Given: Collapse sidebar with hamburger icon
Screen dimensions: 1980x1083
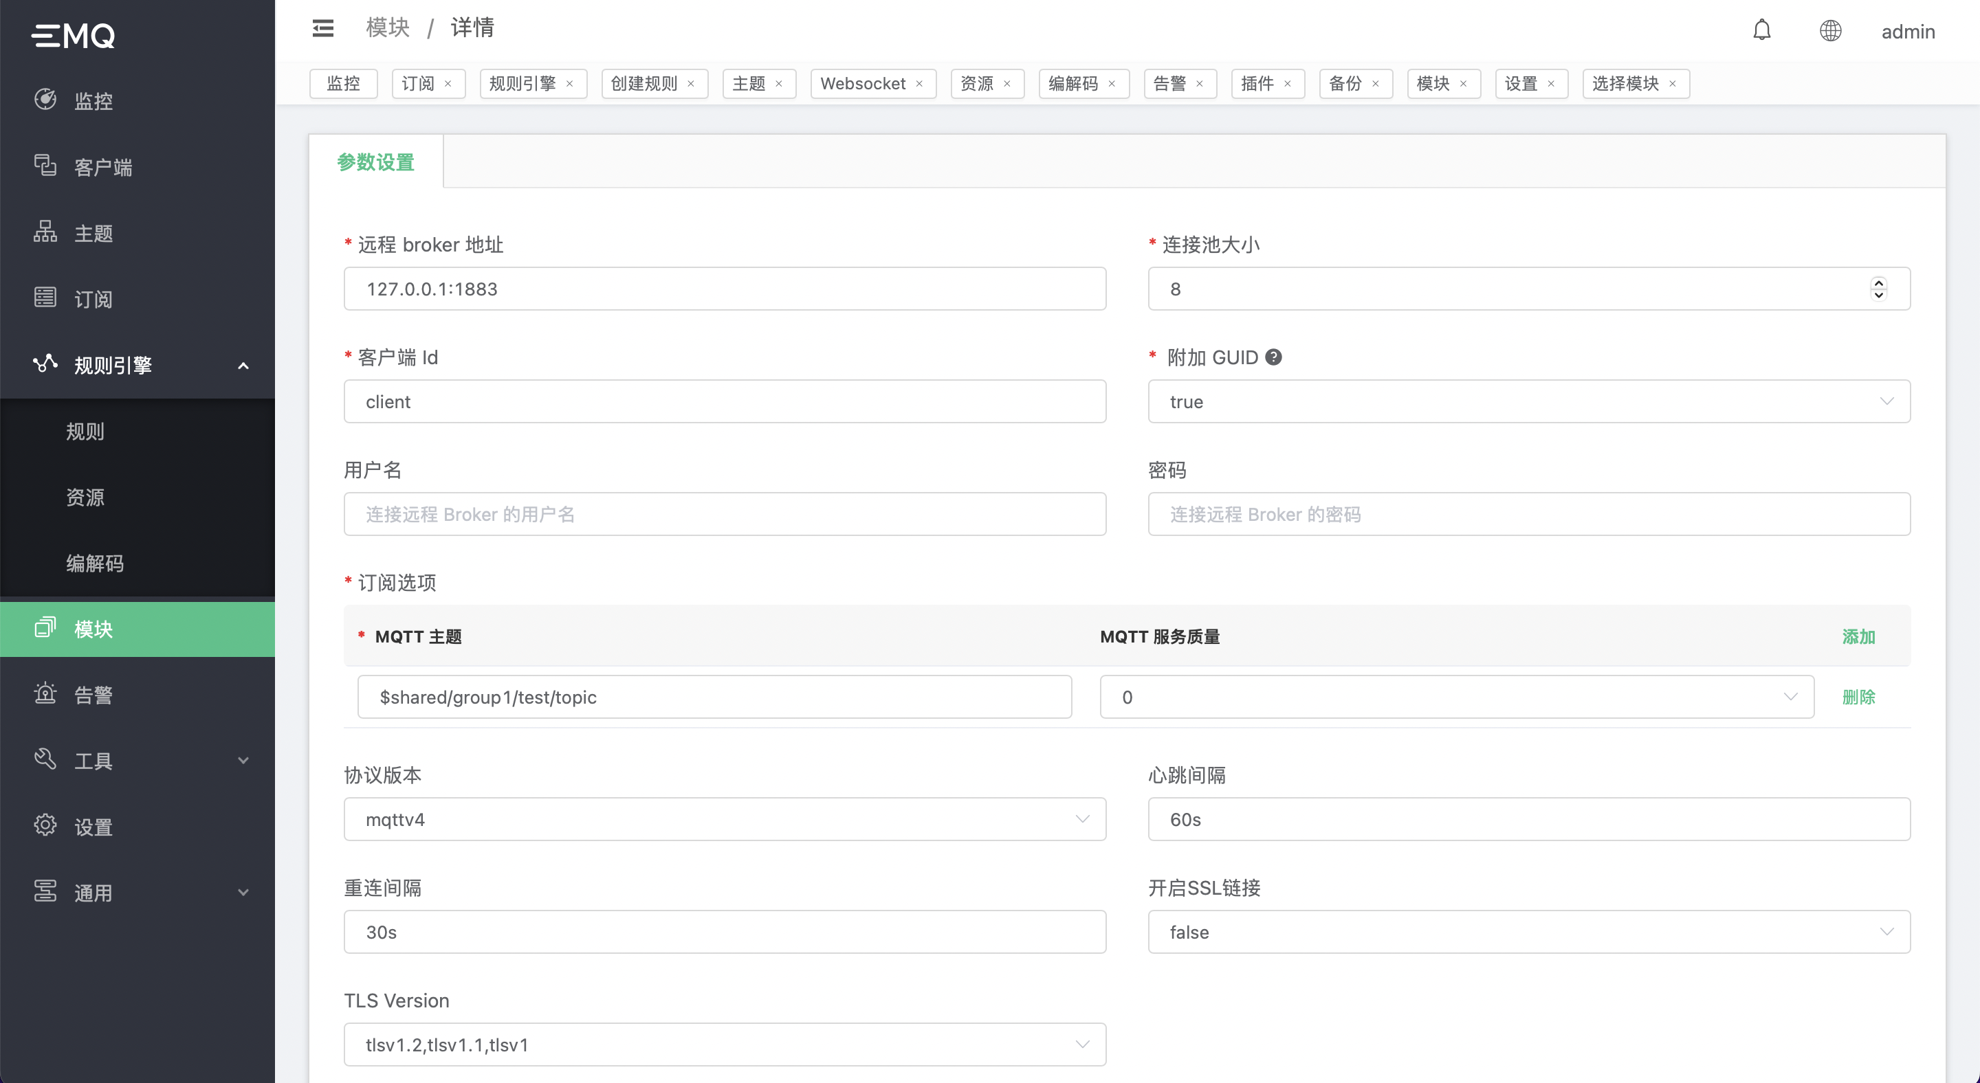Looking at the screenshot, I should 323,28.
